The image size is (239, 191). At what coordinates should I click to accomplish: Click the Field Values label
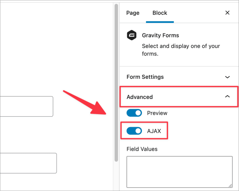142,149
